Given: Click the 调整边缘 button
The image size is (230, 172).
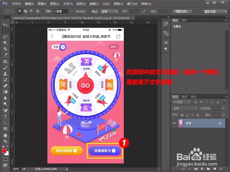Looking at the screenshot, I should [x=182, y=11].
